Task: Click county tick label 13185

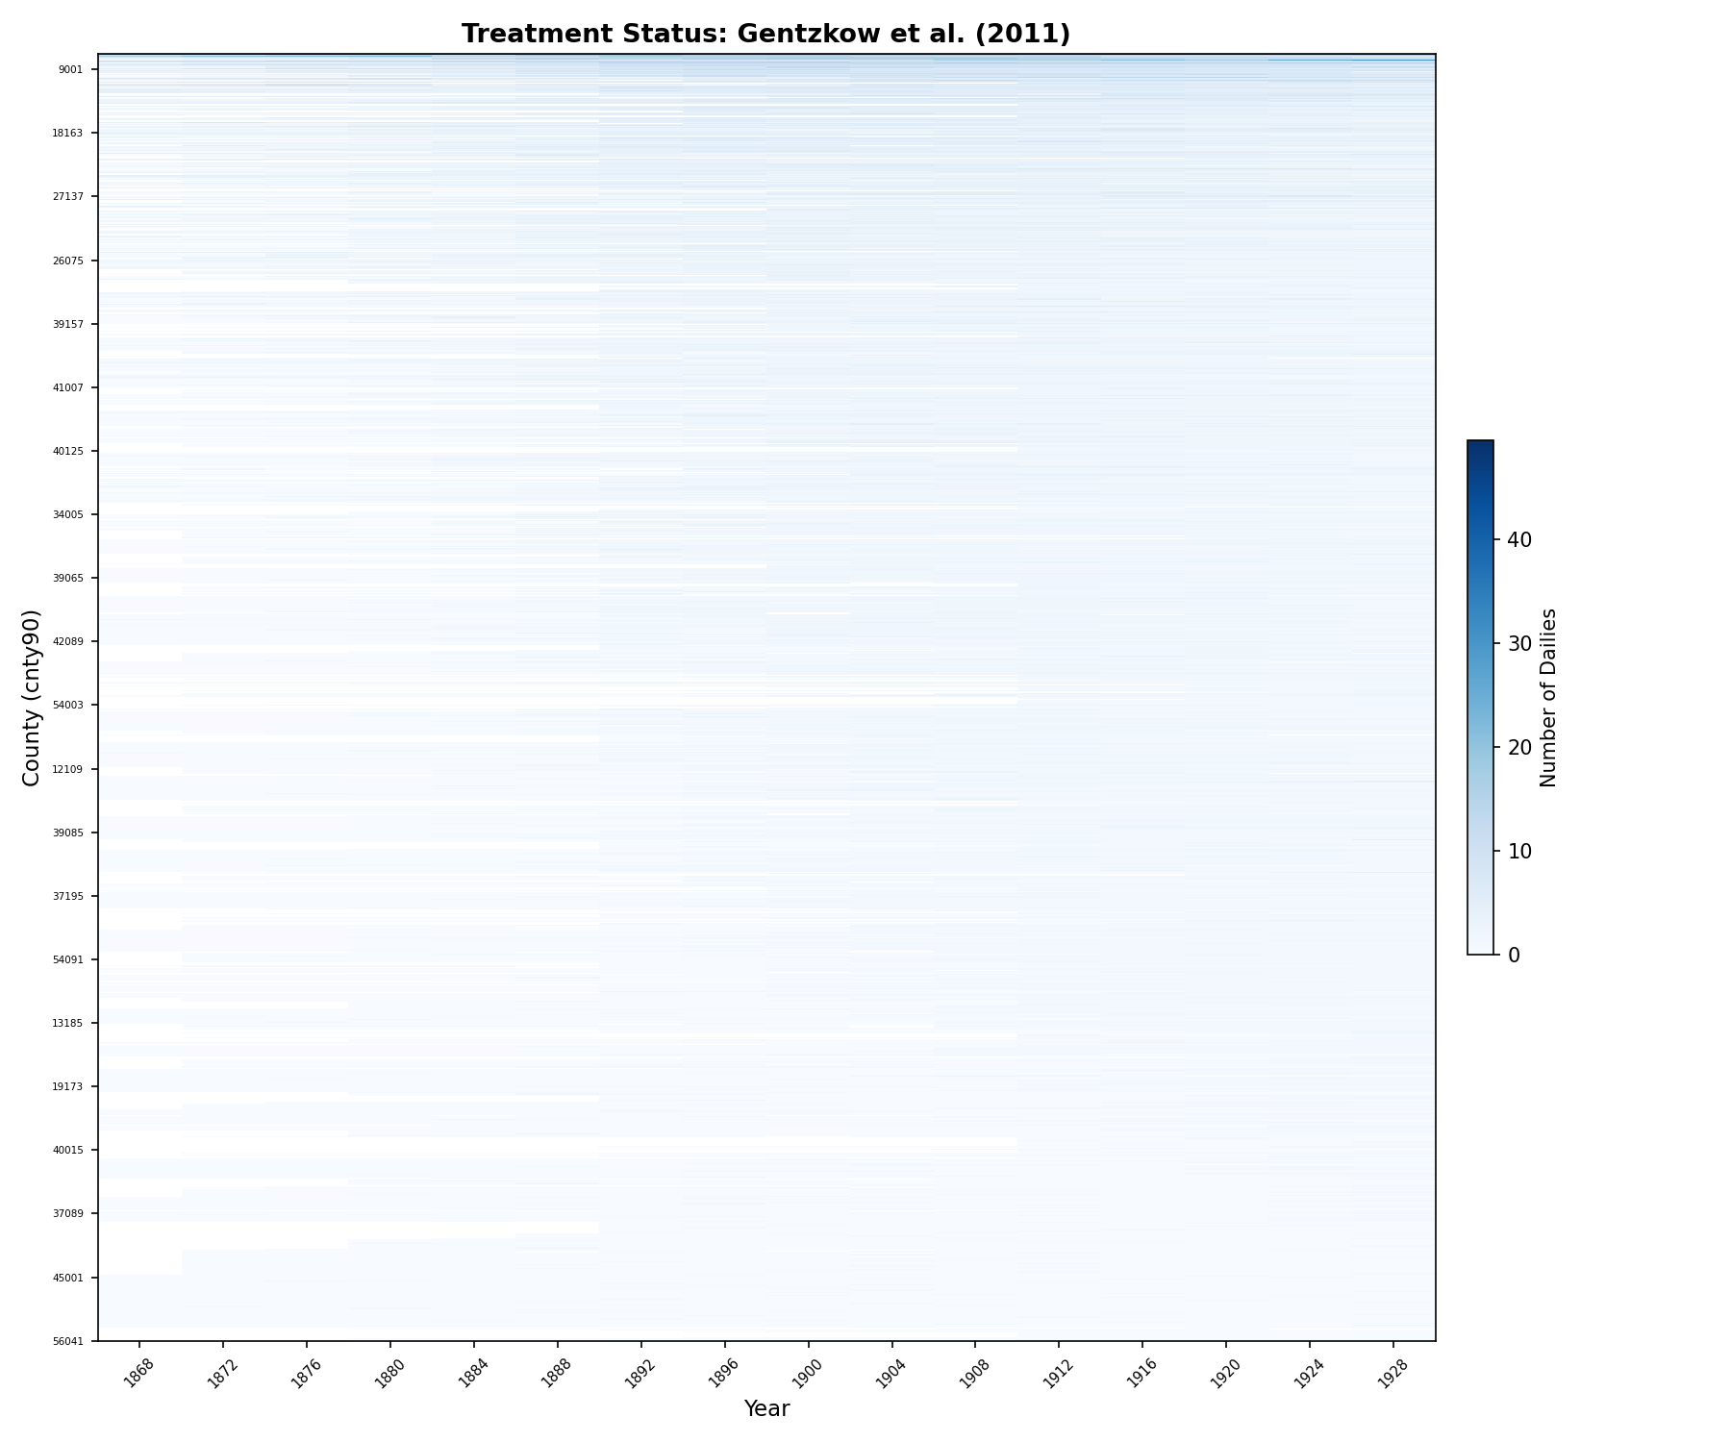Action: [x=68, y=1023]
